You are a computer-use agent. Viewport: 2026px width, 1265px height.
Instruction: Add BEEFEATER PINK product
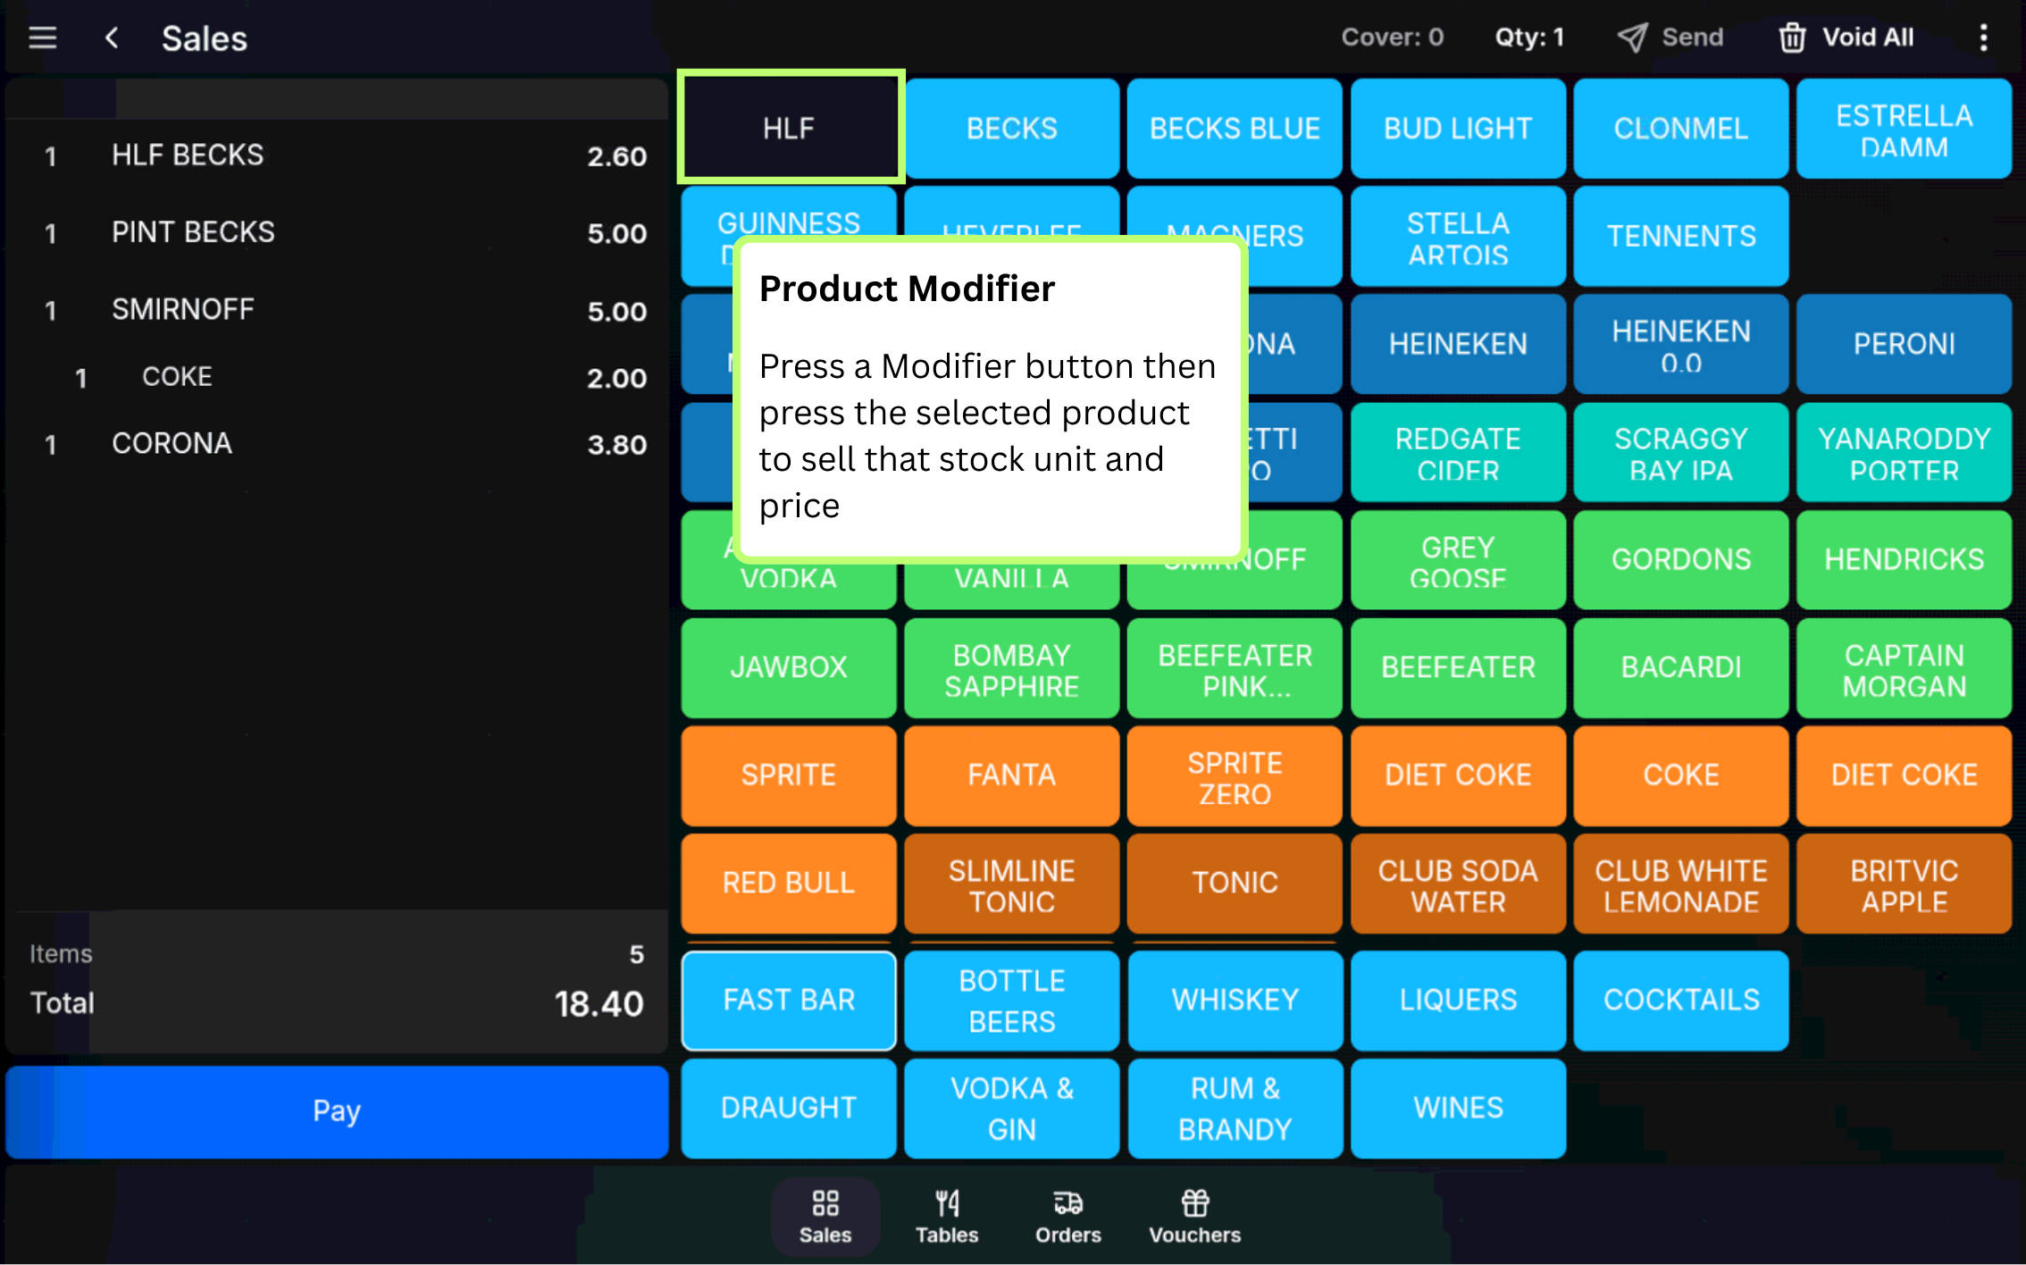(1235, 667)
